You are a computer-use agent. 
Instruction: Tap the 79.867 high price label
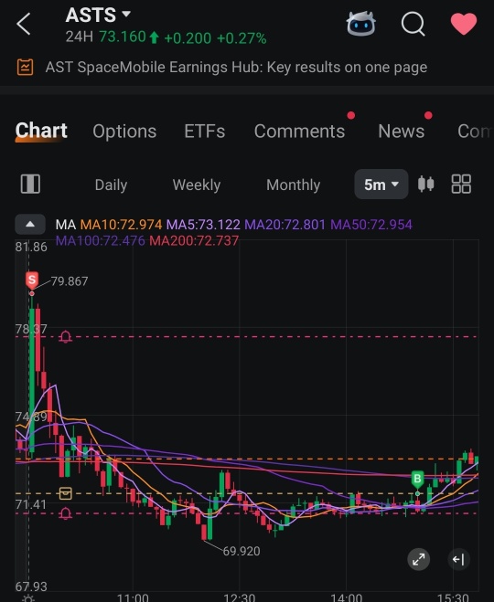point(70,281)
